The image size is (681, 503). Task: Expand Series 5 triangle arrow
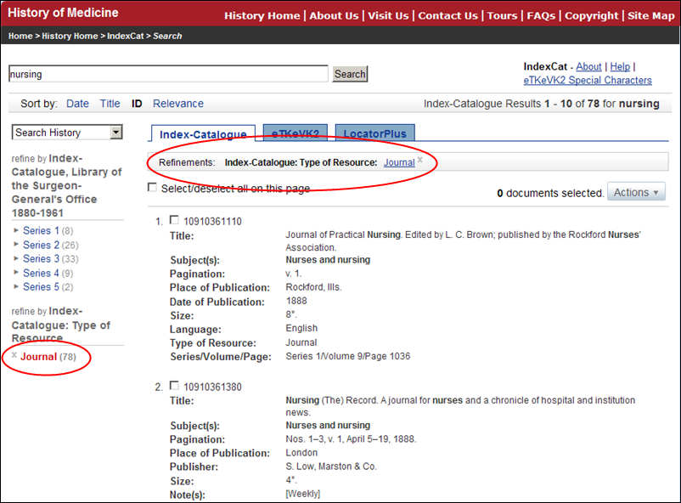[x=16, y=286]
